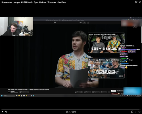Click the Windows taskbar search box

(9, 96)
